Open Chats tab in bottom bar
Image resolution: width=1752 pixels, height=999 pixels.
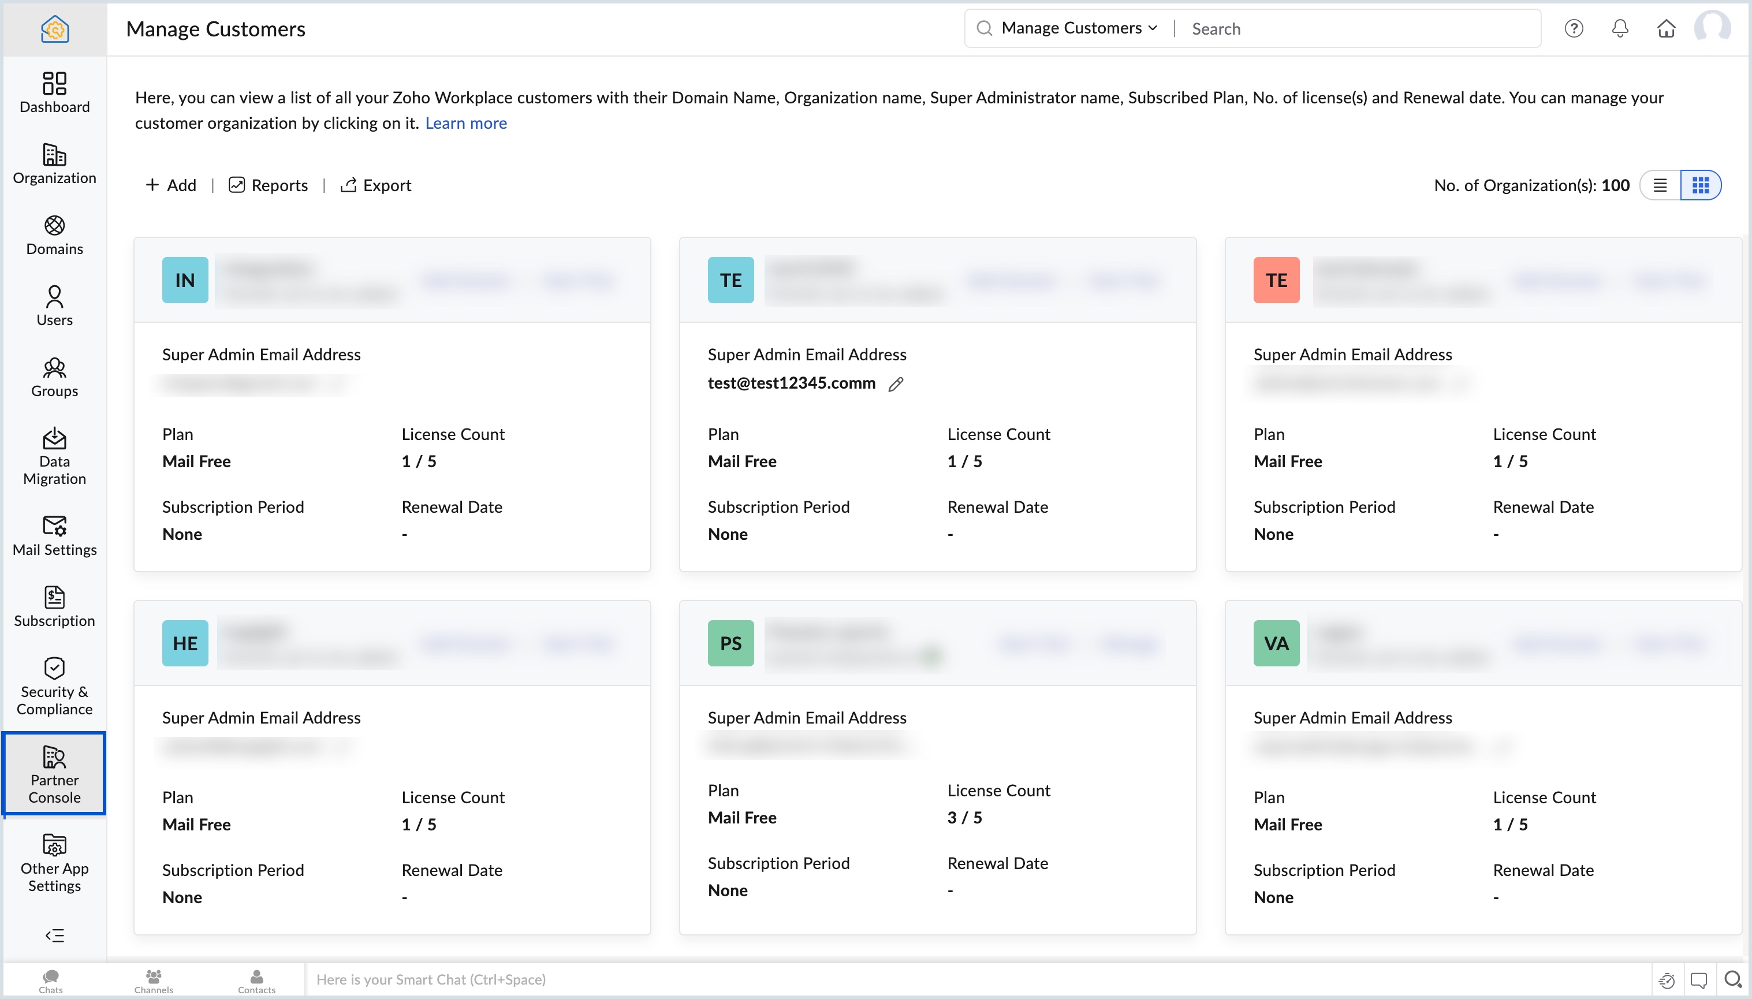point(51,981)
